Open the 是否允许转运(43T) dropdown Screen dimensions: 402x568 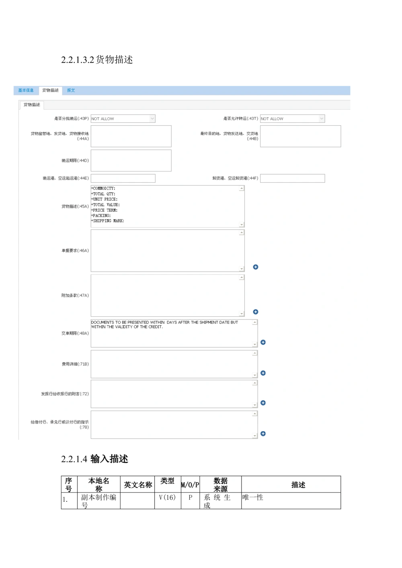pos(321,118)
